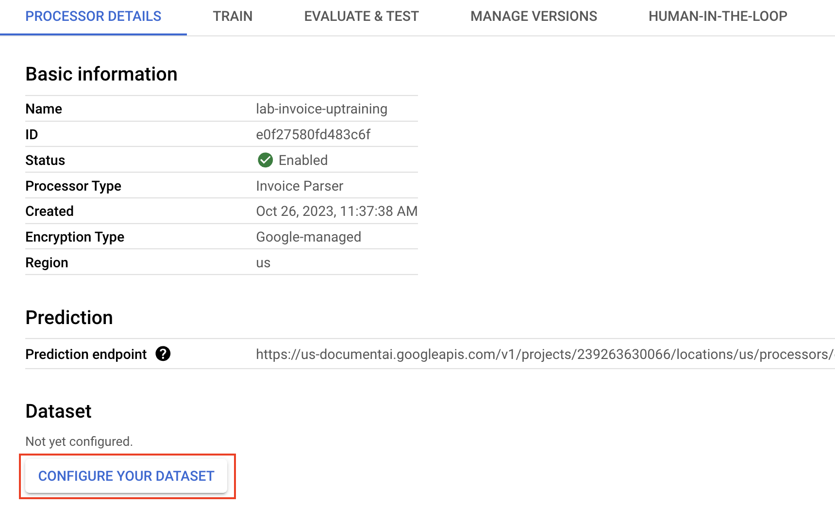Click the Dataset section heading
Screen dimensions: 835x521
click(58, 411)
